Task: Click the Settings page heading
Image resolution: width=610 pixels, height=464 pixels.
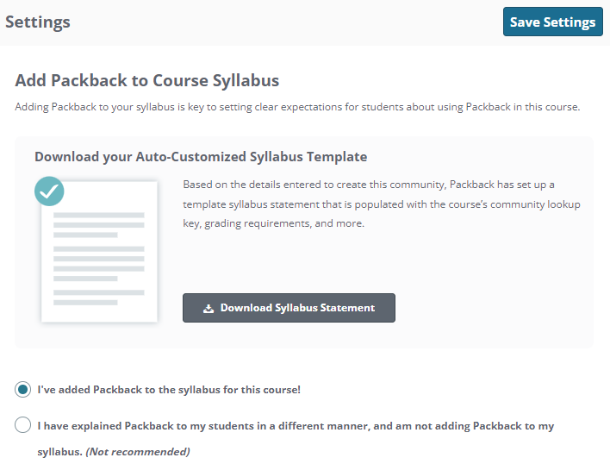Action: pos(38,22)
